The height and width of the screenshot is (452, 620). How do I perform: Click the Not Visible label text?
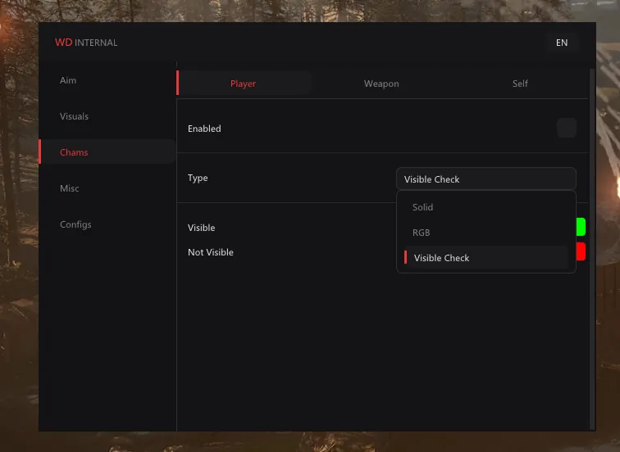(210, 252)
